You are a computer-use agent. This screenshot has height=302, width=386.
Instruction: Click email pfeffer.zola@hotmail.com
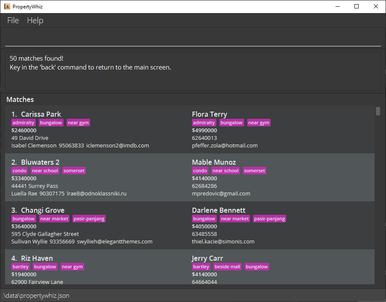click(x=225, y=146)
